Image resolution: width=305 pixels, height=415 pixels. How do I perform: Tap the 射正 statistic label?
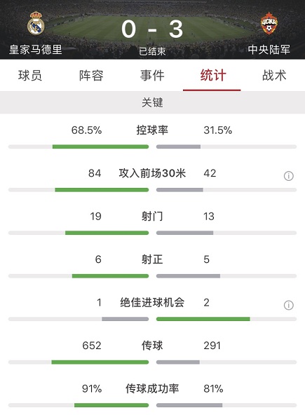pos(152,259)
